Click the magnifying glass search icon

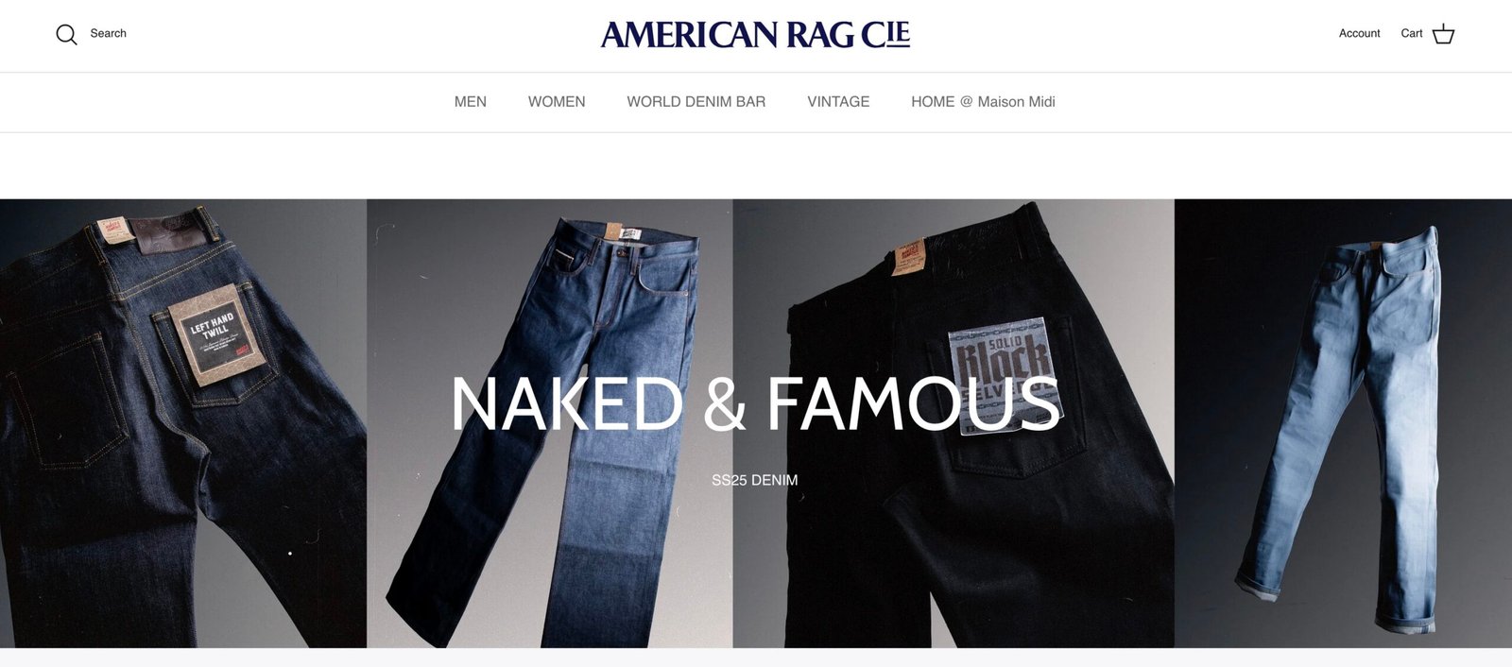[66, 35]
